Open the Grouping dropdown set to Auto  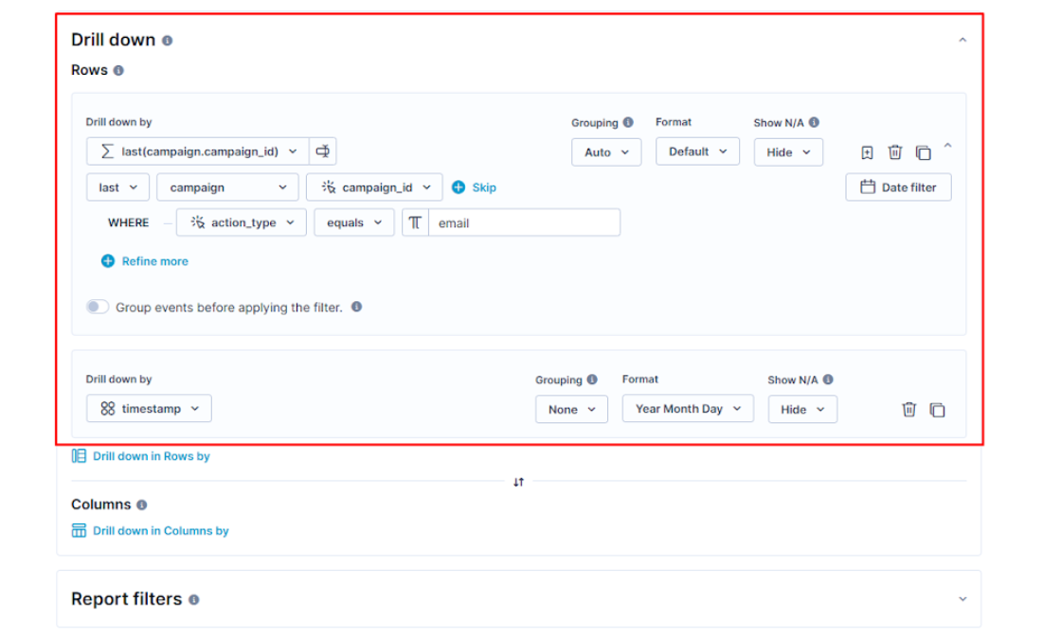coord(606,152)
